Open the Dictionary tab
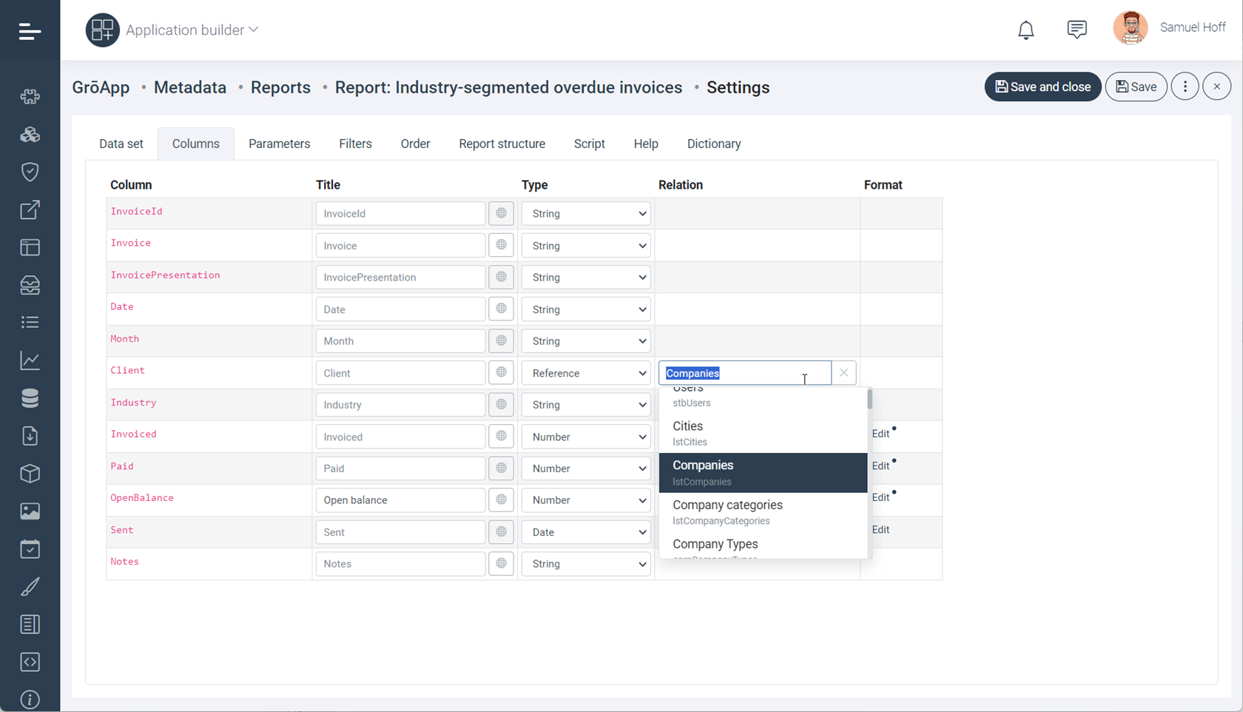The image size is (1243, 712). tap(713, 144)
